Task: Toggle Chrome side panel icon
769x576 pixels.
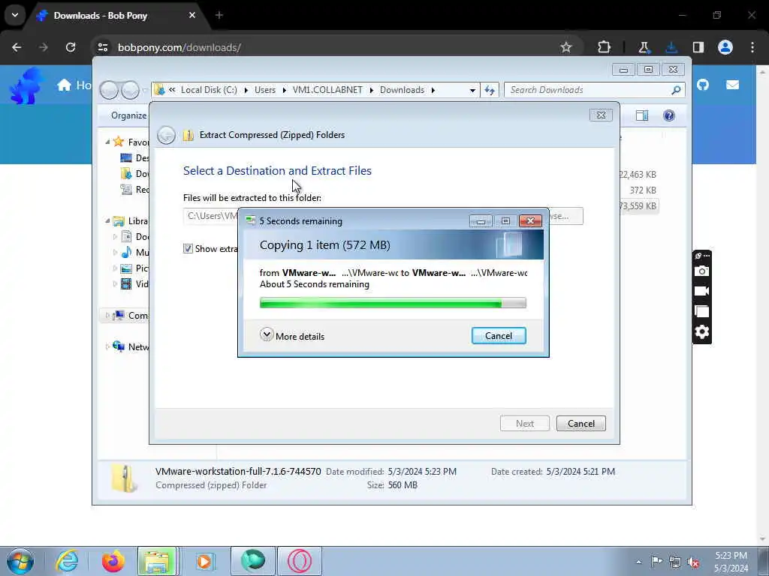Action: [x=698, y=47]
